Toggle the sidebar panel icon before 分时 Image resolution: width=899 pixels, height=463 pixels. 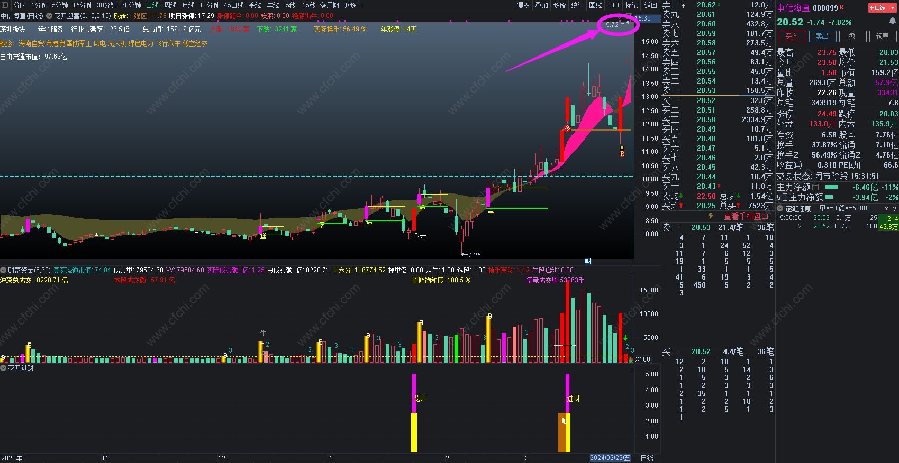point(5,5)
